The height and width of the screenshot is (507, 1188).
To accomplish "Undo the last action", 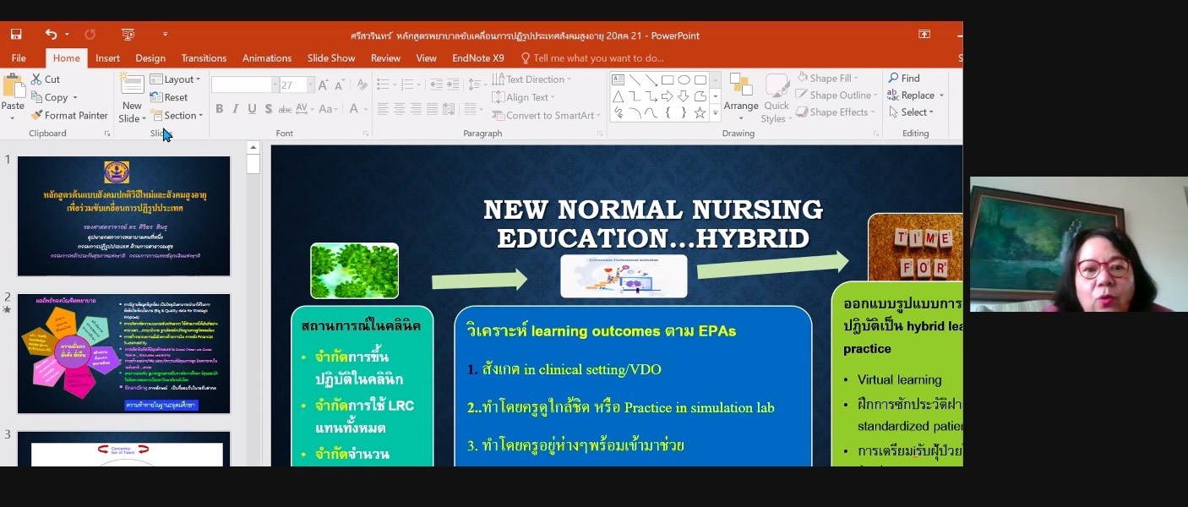I will pos(52,35).
